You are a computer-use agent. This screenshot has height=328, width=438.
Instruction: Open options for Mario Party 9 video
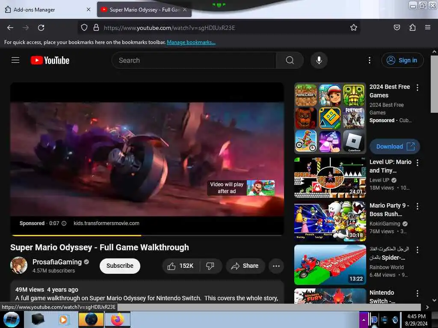coord(417,206)
